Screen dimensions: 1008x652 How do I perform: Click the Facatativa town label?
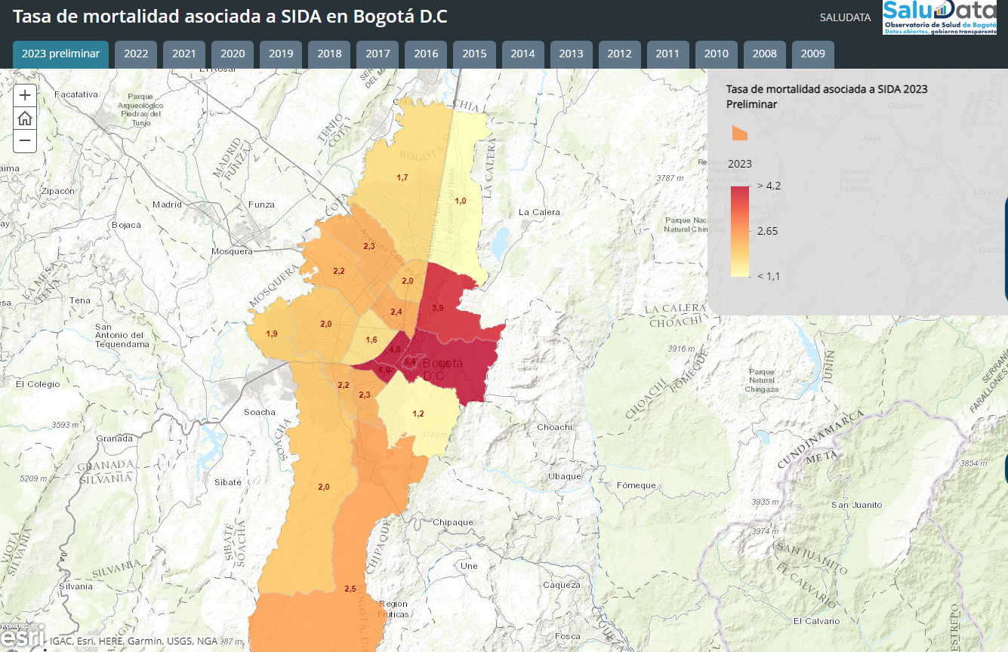coord(77,94)
